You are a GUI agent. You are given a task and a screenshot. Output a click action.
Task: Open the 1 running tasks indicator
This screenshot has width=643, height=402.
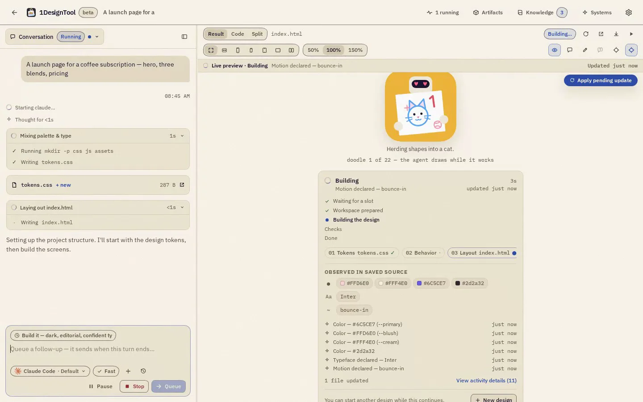[x=443, y=13]
